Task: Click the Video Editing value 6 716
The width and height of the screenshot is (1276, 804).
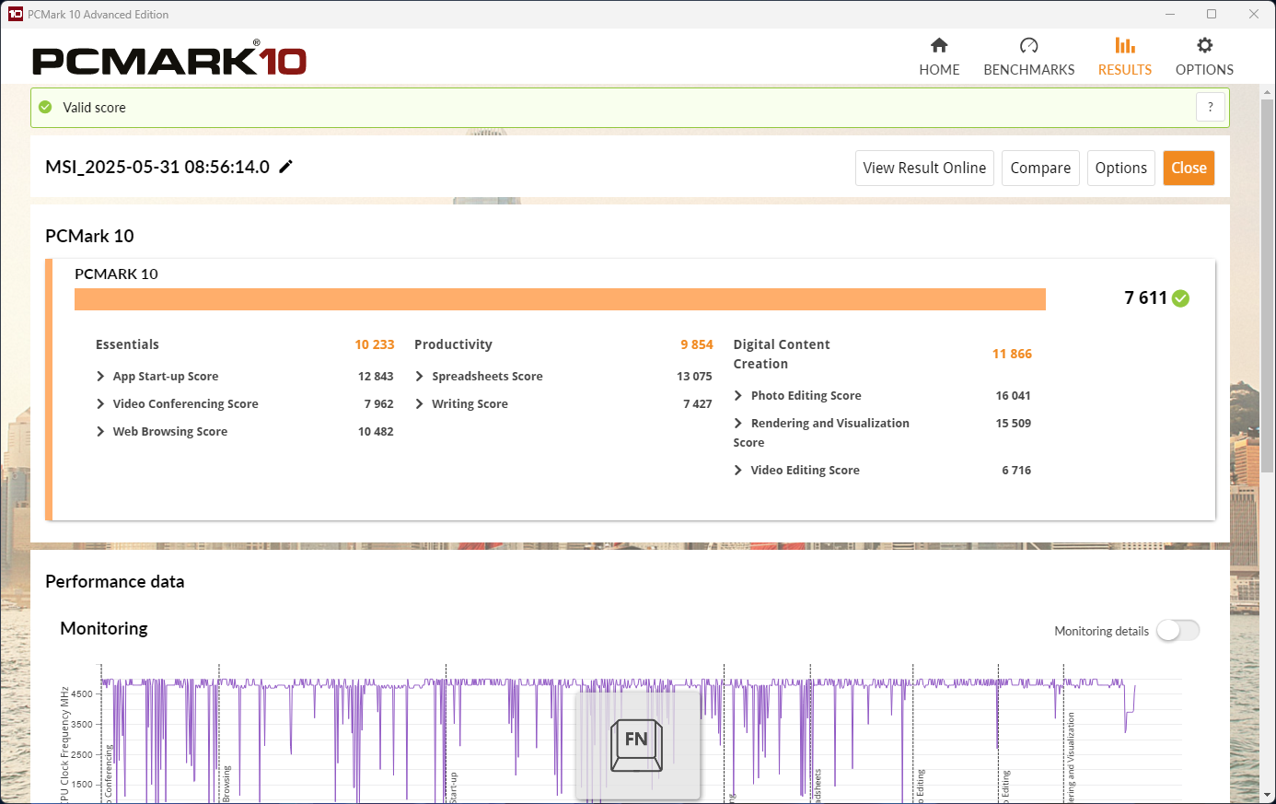Action: click(x=1016, y=471)
